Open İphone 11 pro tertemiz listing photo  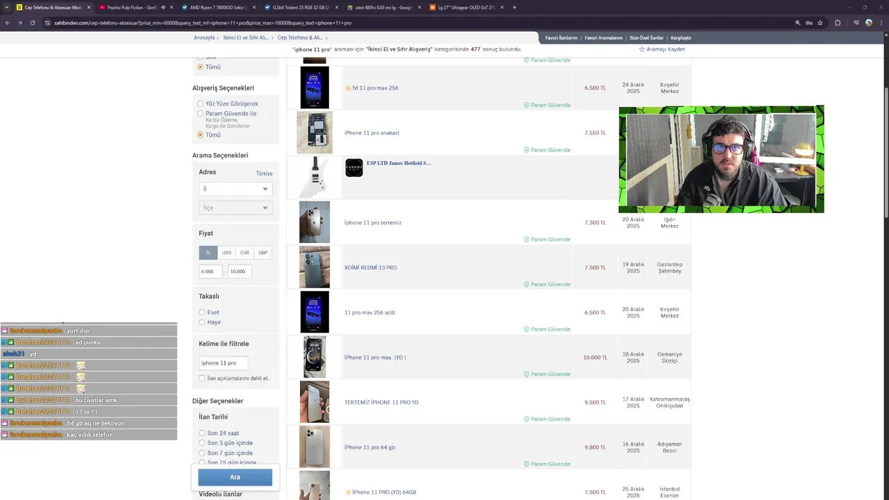(315, 222)
